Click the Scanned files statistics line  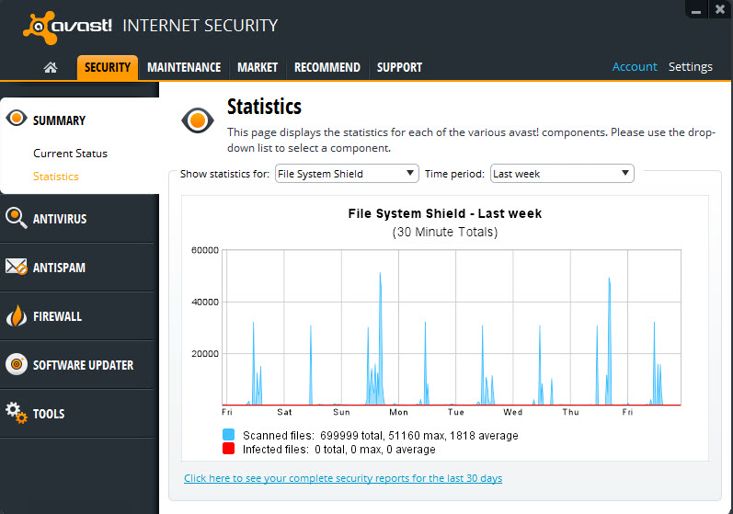click(x=380, y=436)
